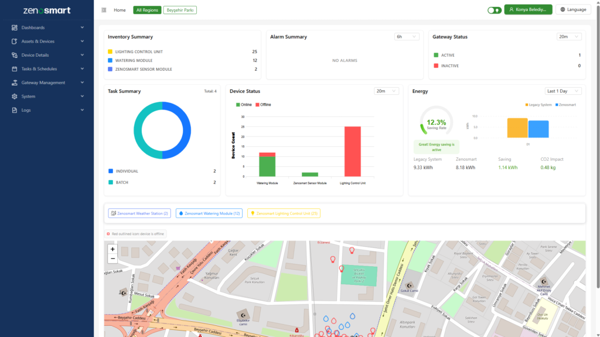Click the user icon in the Konya Belediy... button
Screen dimensions: 600x337
[511, 9]
